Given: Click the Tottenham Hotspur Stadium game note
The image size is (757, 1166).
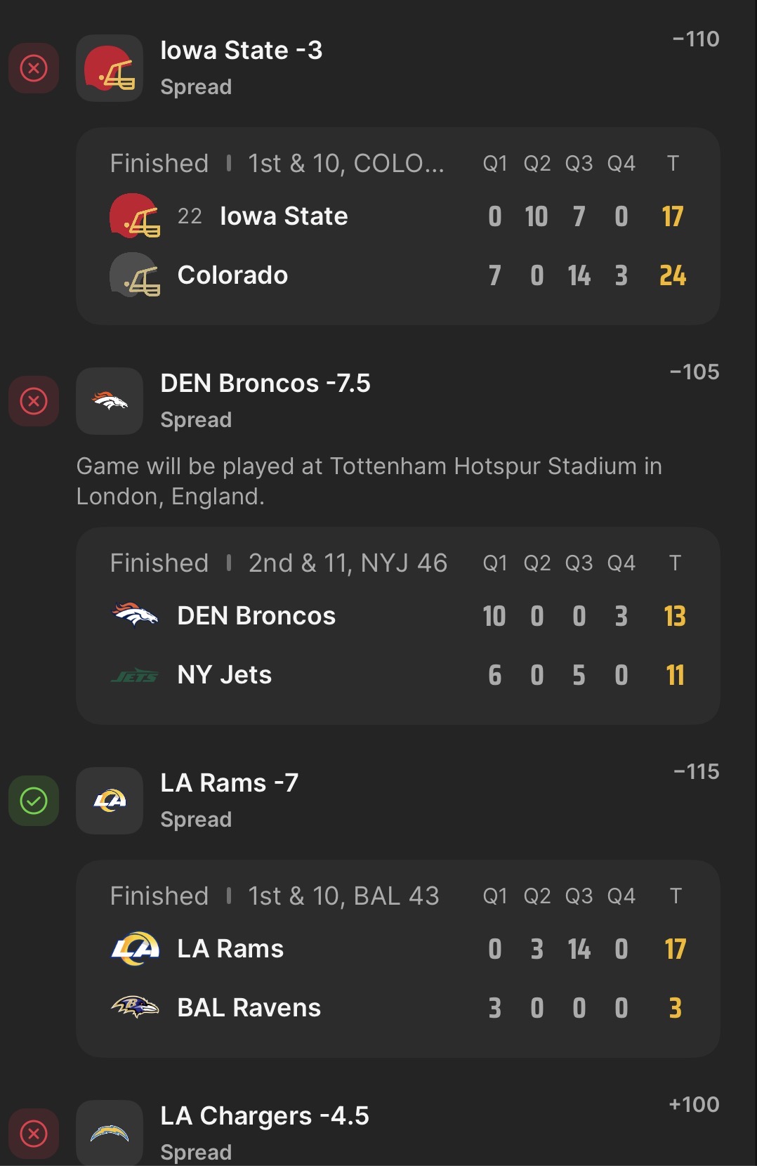Looking at the screenshot, I should [x=369, y=481].
